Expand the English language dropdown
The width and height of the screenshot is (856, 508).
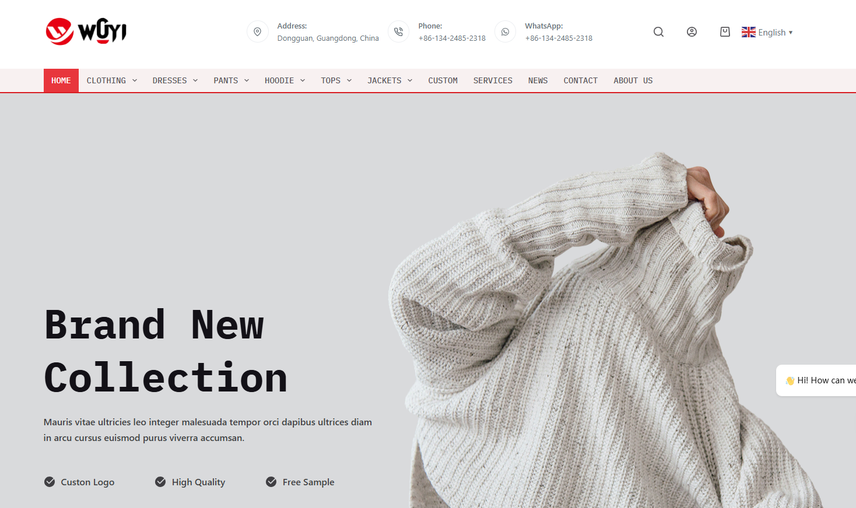tap(767, 32)
